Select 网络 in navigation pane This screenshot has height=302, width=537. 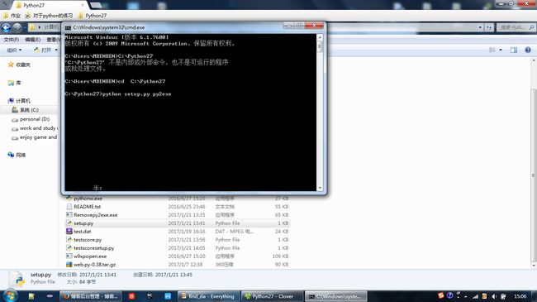(x=17, y=155)
